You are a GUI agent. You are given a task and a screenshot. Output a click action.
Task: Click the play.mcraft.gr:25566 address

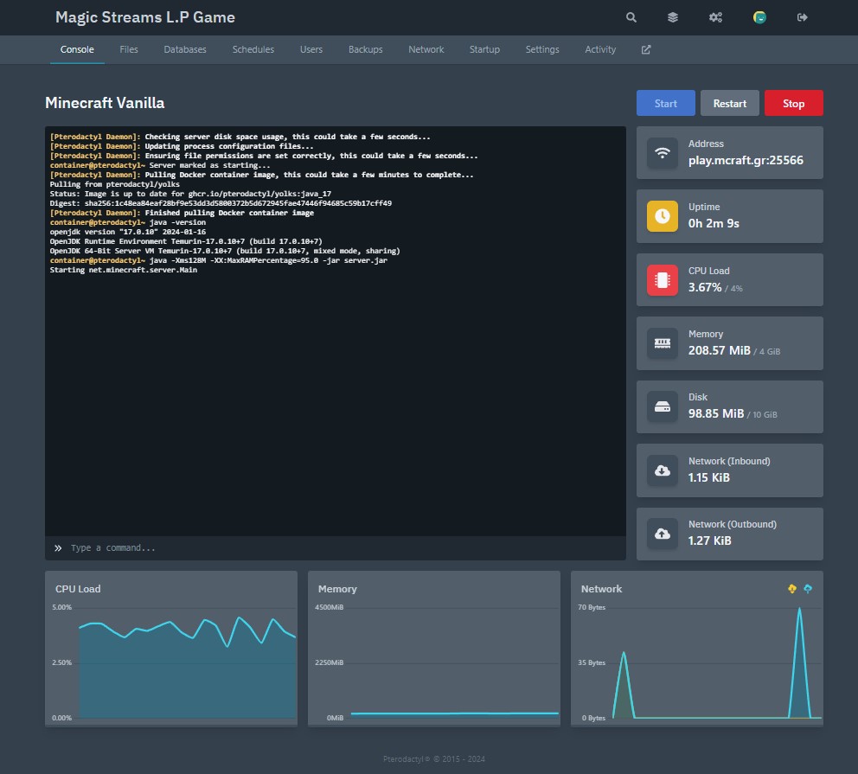click(746, 160)
